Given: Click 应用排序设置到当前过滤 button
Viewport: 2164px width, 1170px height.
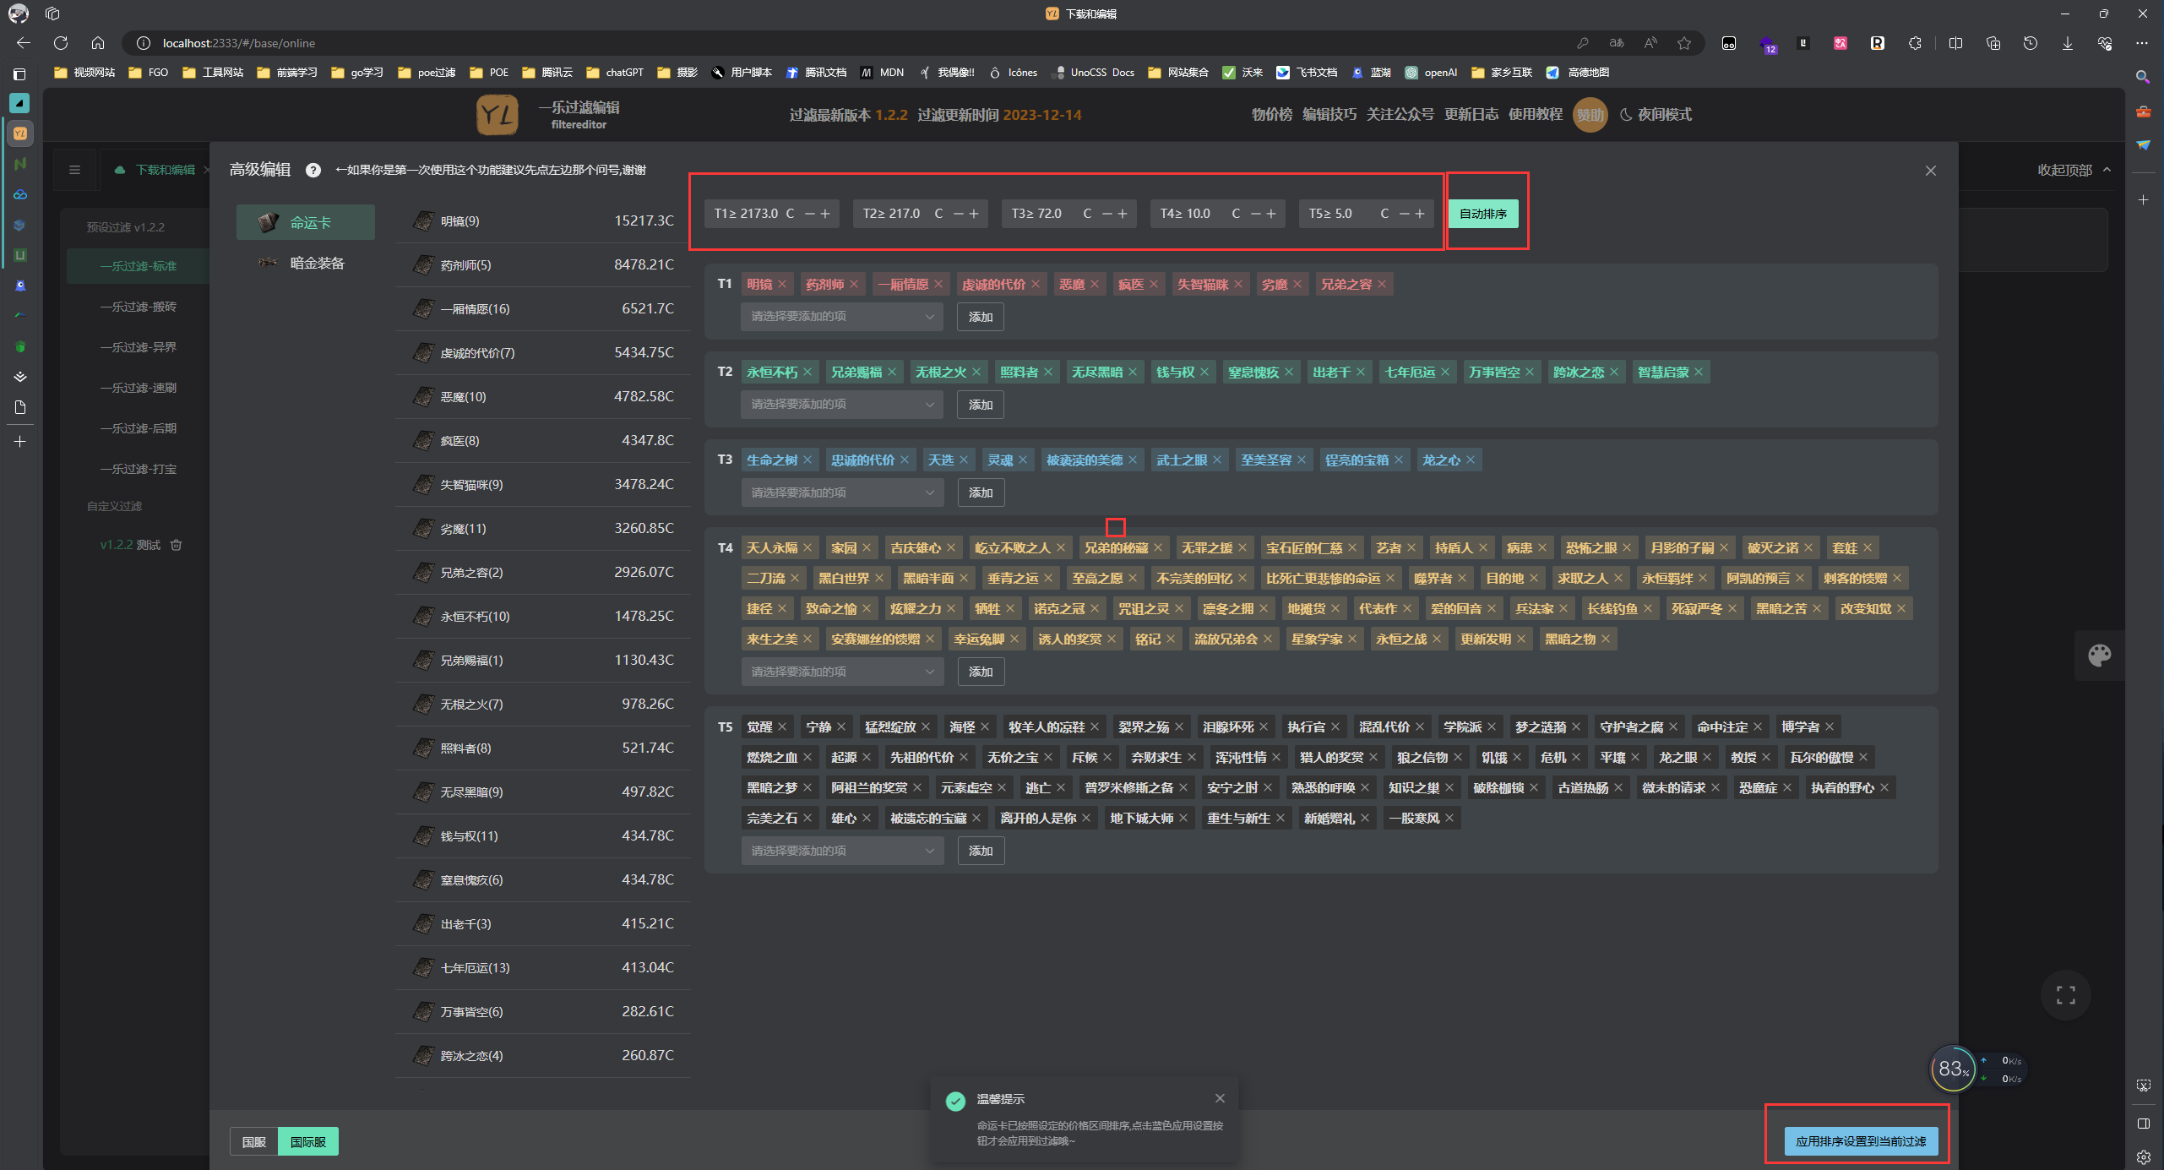Looking at the screenshot, I should 1861,1141.
